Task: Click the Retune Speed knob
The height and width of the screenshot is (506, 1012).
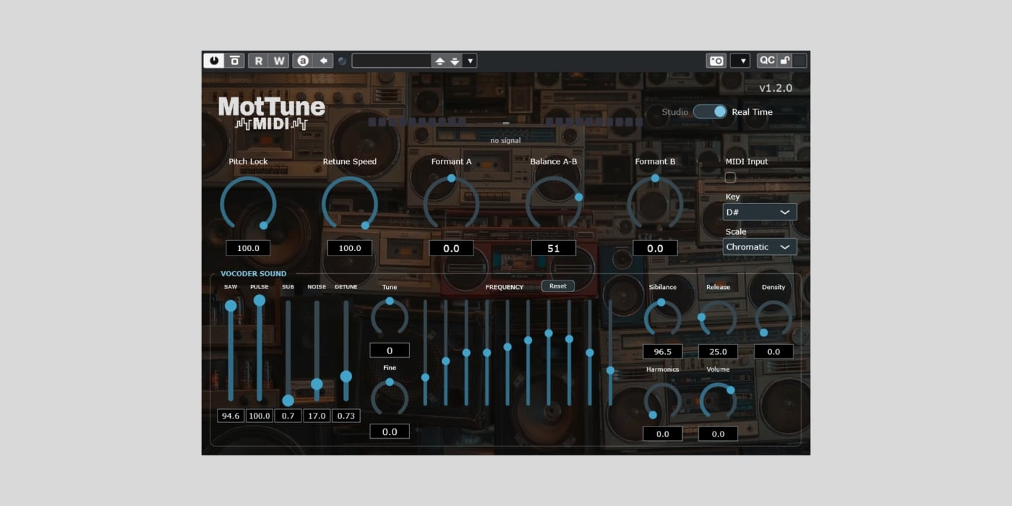Action: 350,204
